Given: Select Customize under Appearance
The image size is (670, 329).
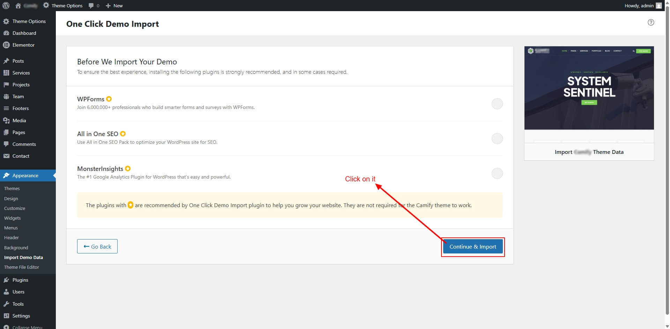Looking at the screenshot, I should 15,208.
